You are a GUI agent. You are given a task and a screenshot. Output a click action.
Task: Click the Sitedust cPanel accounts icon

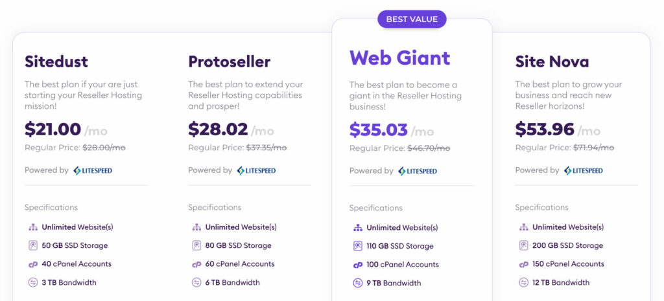[x=33, y=264]
